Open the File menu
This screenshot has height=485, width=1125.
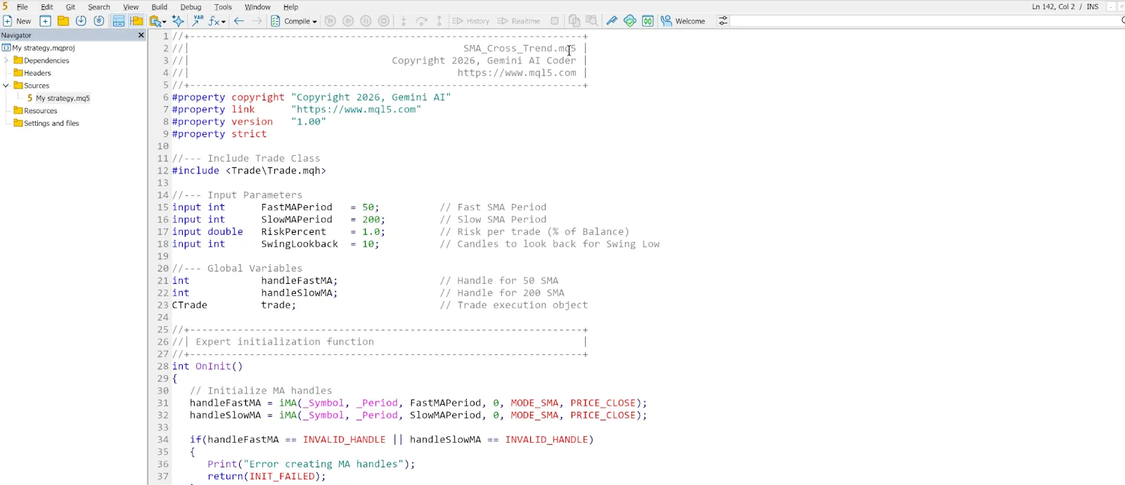(22, 7)
